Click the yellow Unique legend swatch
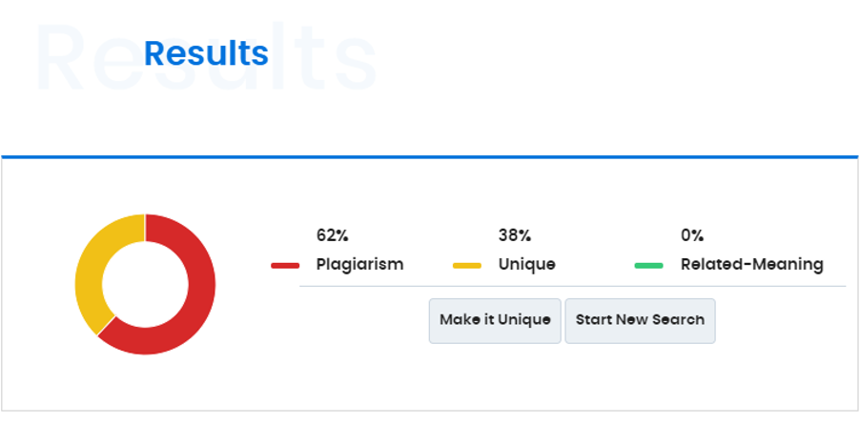Image resolution: width=860 pixels, height=425 pixels. coord(467,266)
